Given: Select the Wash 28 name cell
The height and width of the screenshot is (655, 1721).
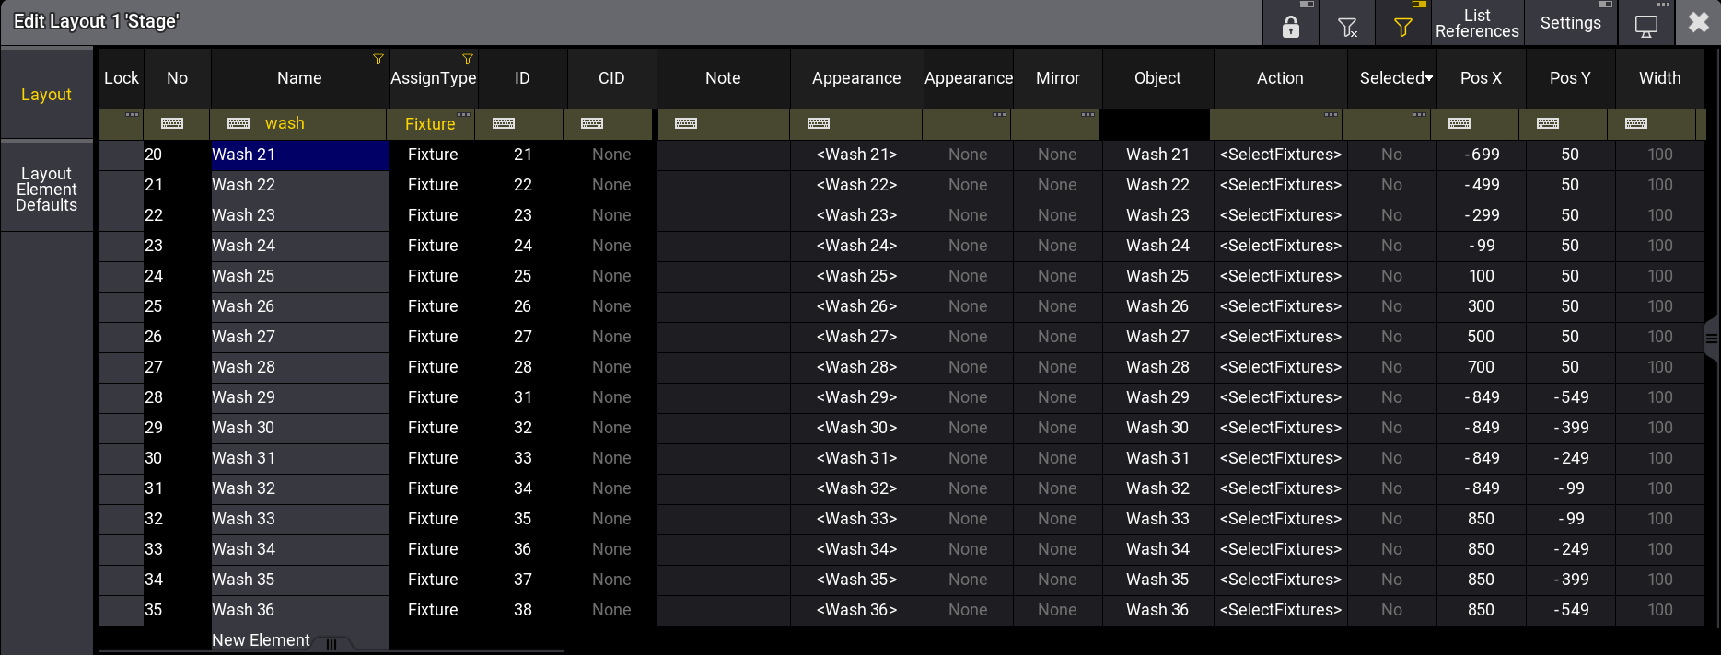Looking at the screenshot, I should [299, 367].
